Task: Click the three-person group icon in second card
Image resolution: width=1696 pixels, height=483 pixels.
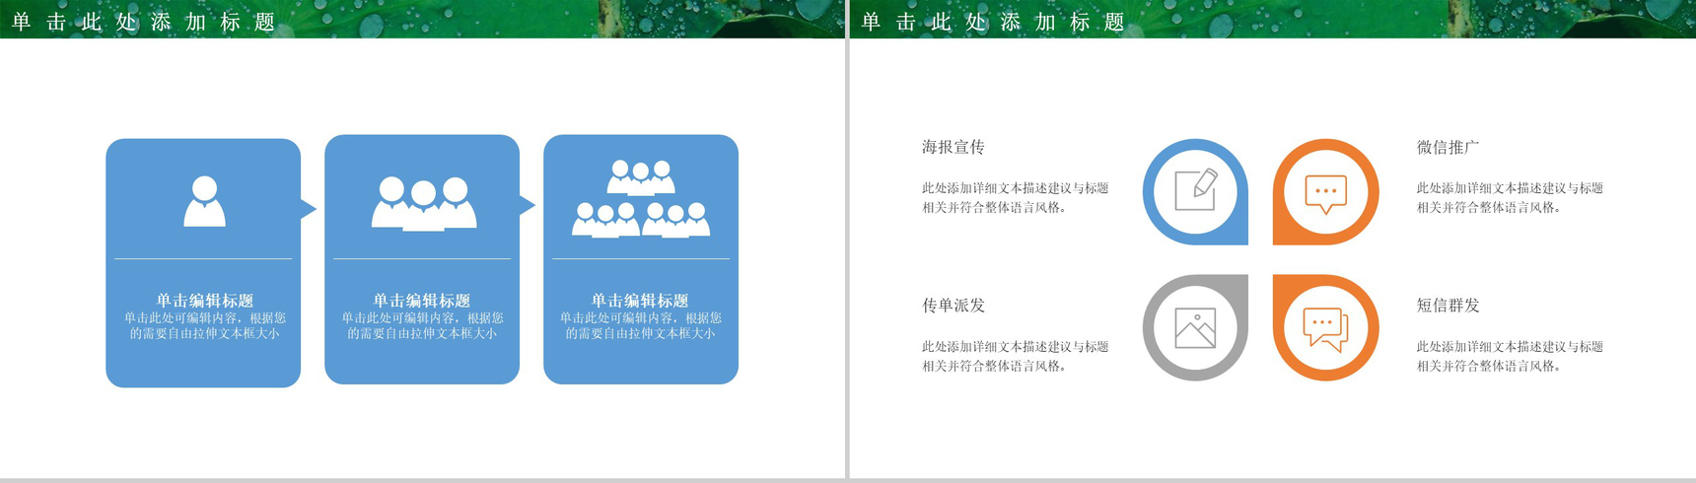Action: (x=423, y=203)
